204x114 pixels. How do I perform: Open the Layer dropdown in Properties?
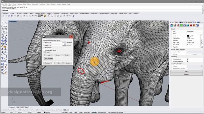click(202, 36)
